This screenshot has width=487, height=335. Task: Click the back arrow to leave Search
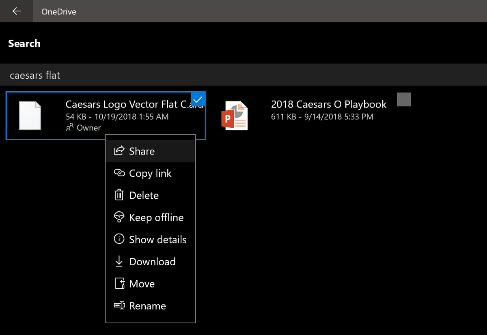[16, 11]
